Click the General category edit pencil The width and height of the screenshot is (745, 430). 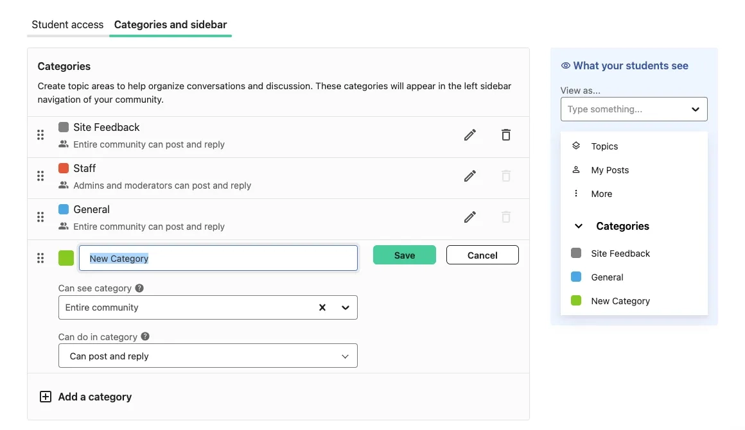pyautogui.click(x=470, y=218)
